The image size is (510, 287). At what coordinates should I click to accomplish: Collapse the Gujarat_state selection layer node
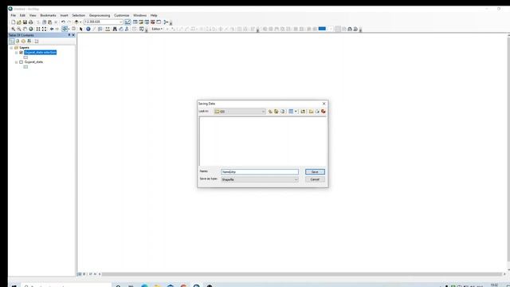point(16,53)
